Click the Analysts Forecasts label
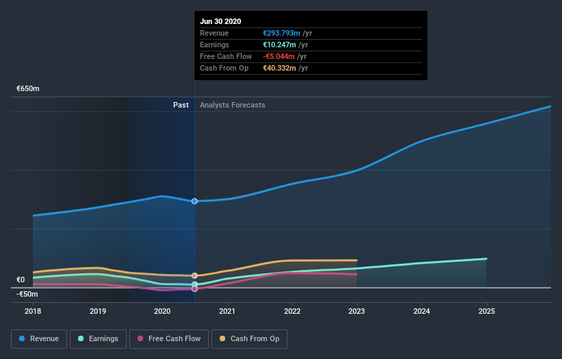 tap(233, 105)
